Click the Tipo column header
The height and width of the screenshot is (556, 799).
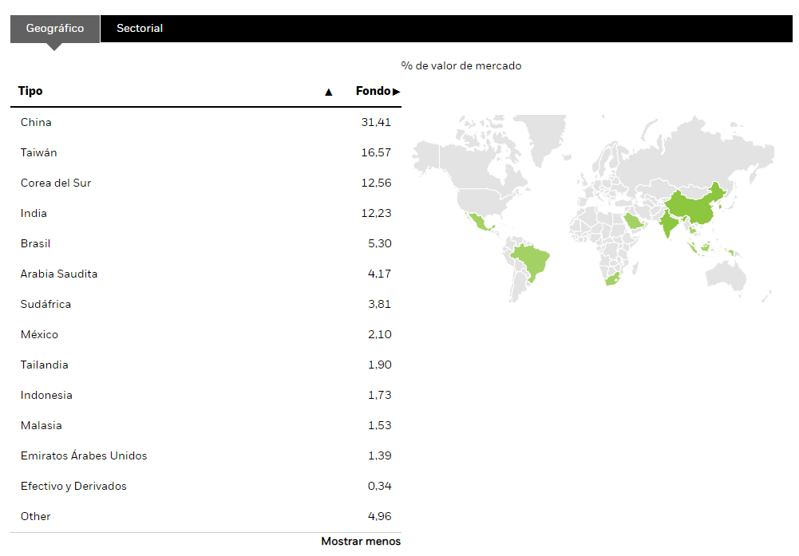tap(30, 91)
